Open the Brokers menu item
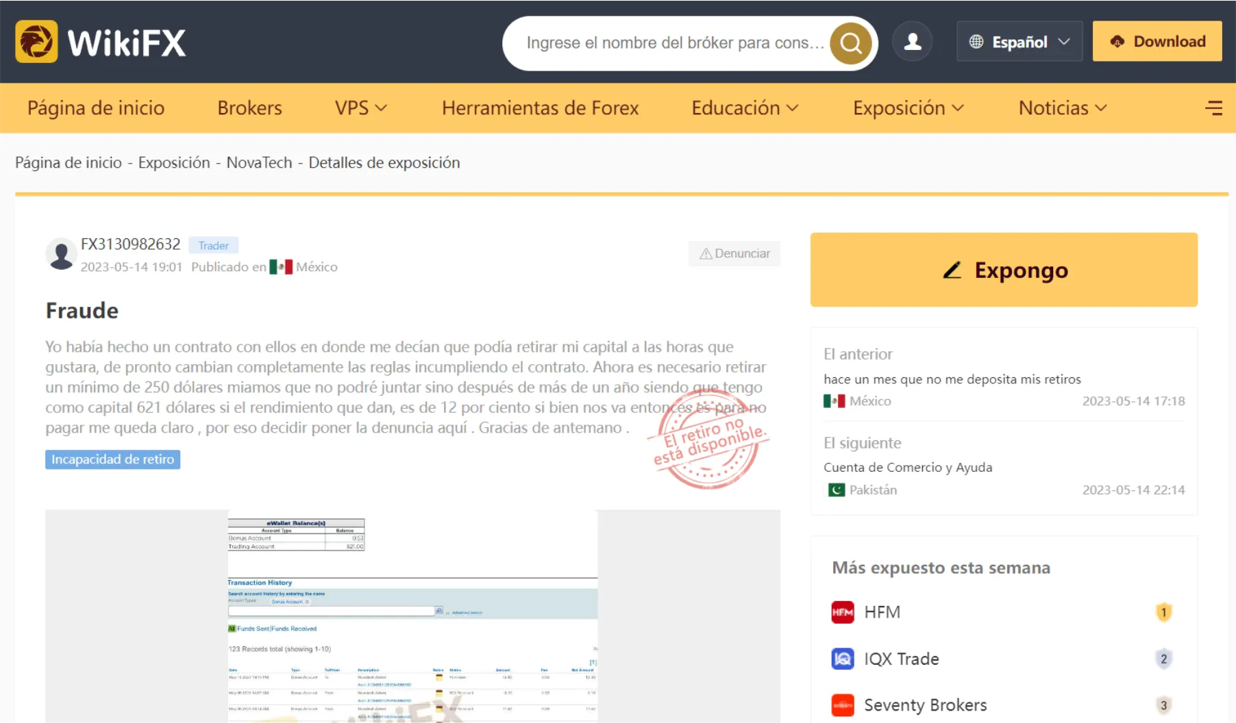 (249, 108)
